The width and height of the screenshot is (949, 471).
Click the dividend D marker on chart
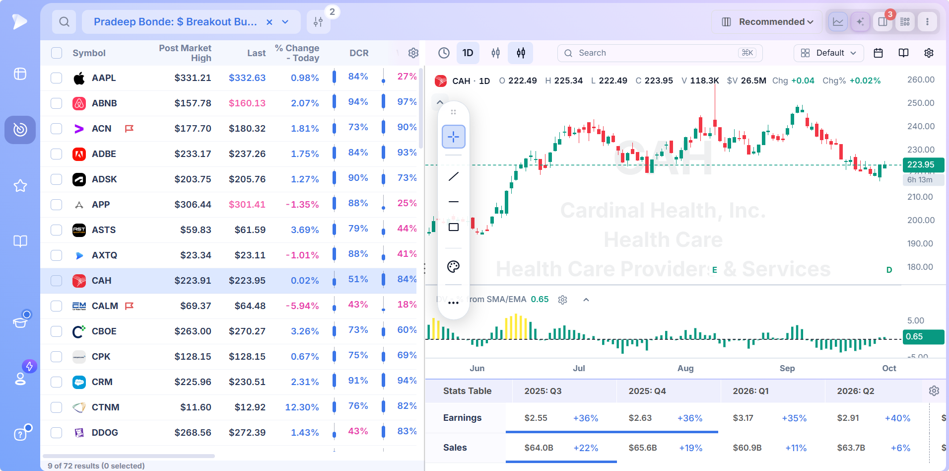889,270
